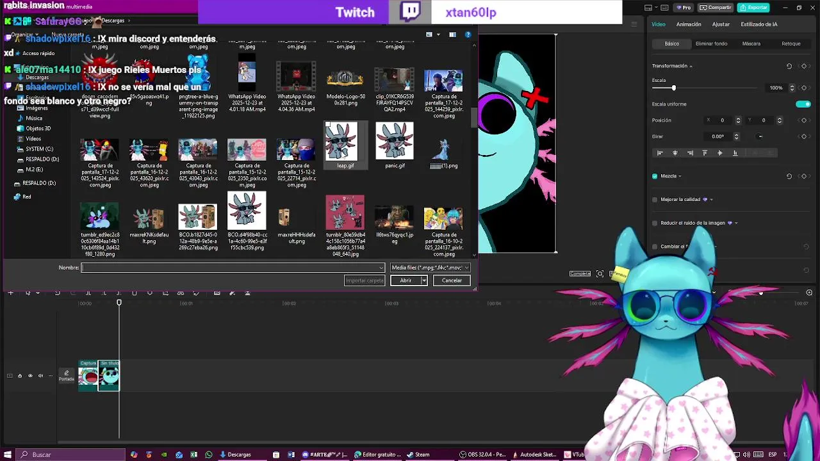Select SYSTEM (C:) drive in tree

[x=39, y=149]
